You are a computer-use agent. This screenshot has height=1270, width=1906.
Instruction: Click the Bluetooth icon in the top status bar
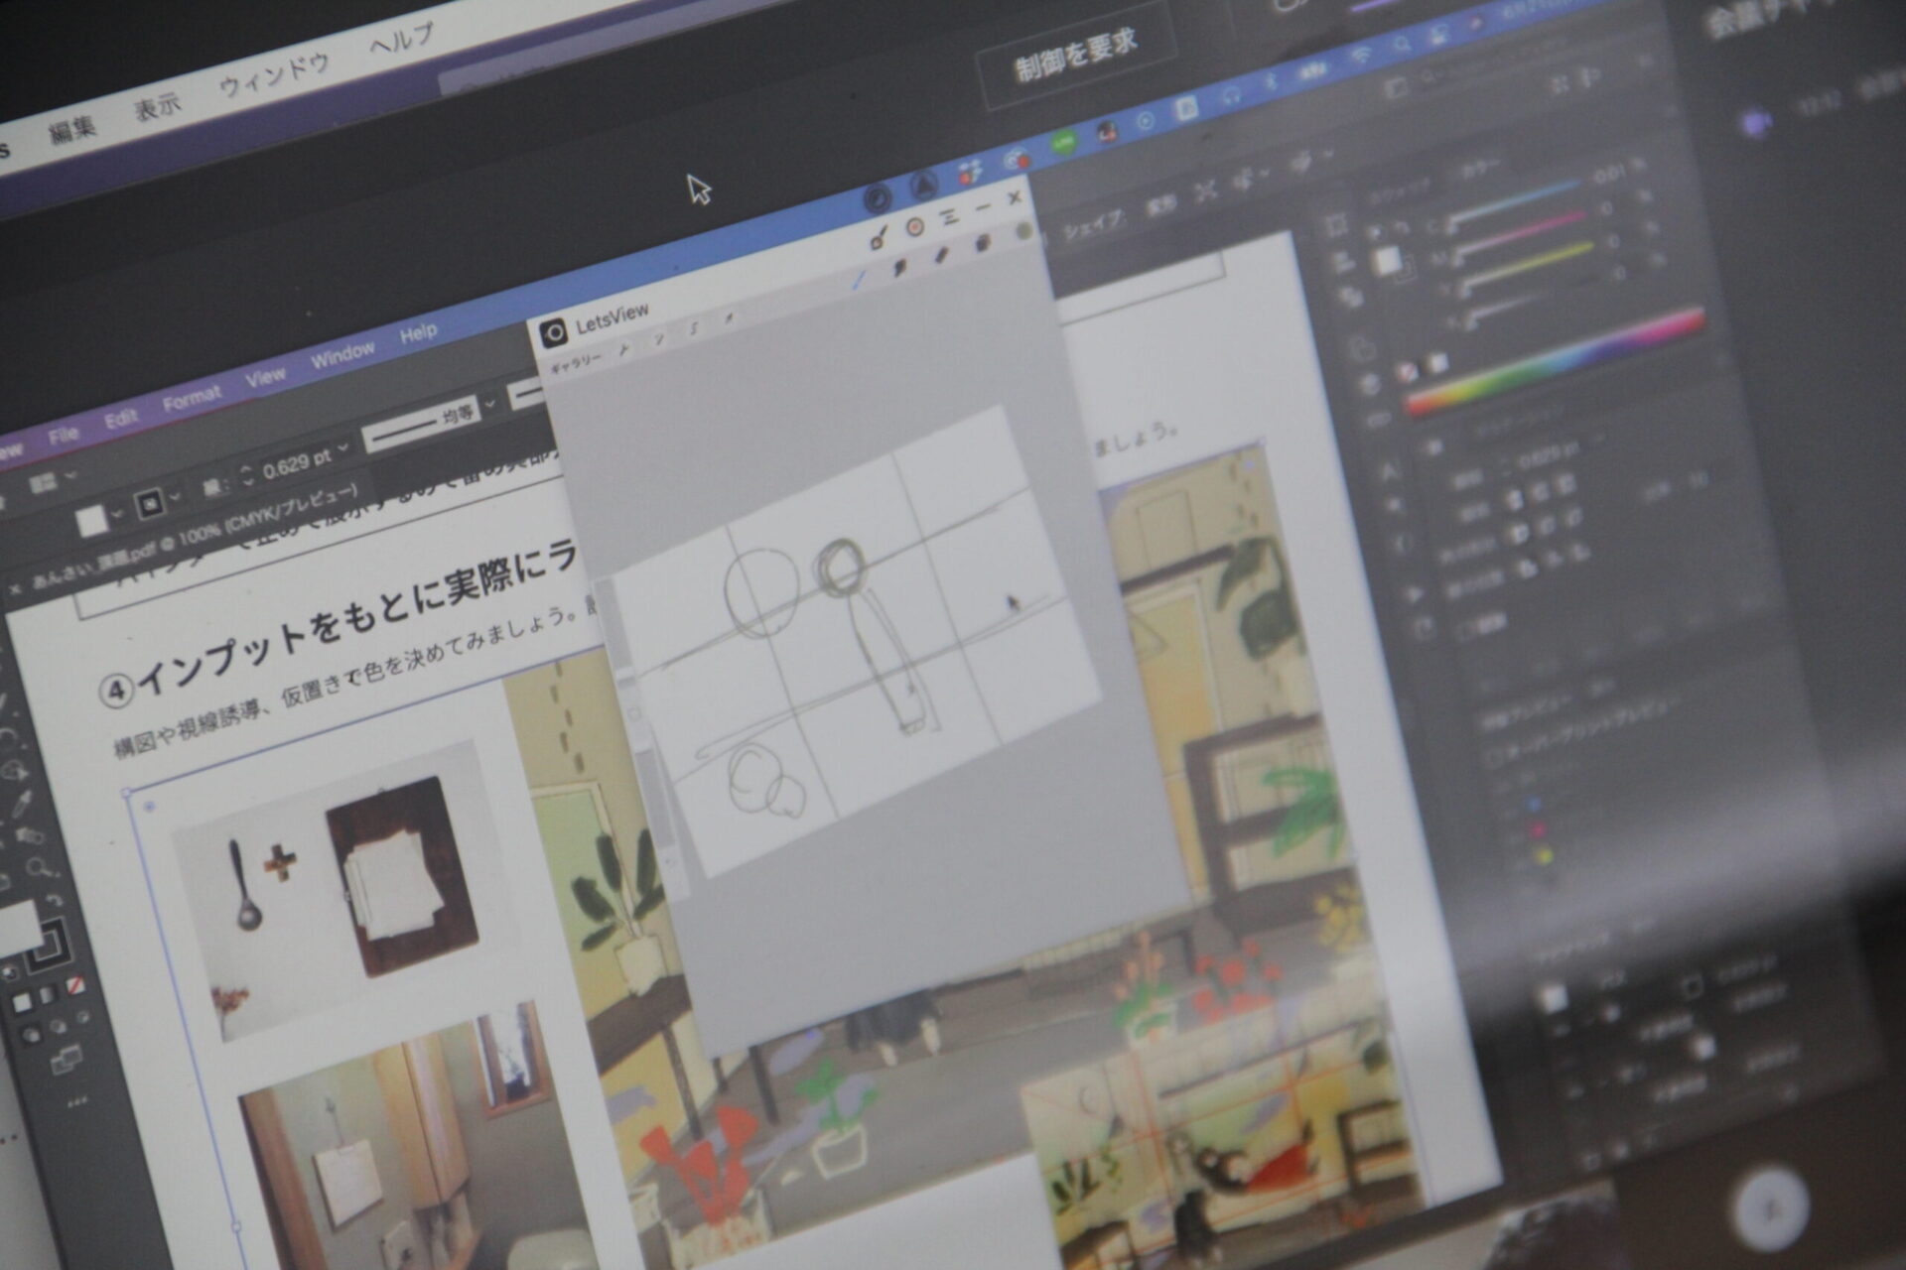click(x=1270, y=81)
